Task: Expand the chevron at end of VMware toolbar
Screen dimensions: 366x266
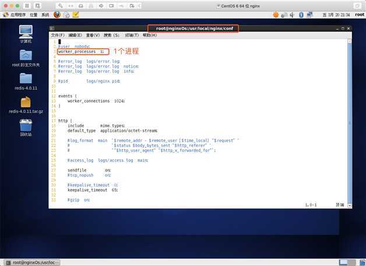Action: [139, 6]
